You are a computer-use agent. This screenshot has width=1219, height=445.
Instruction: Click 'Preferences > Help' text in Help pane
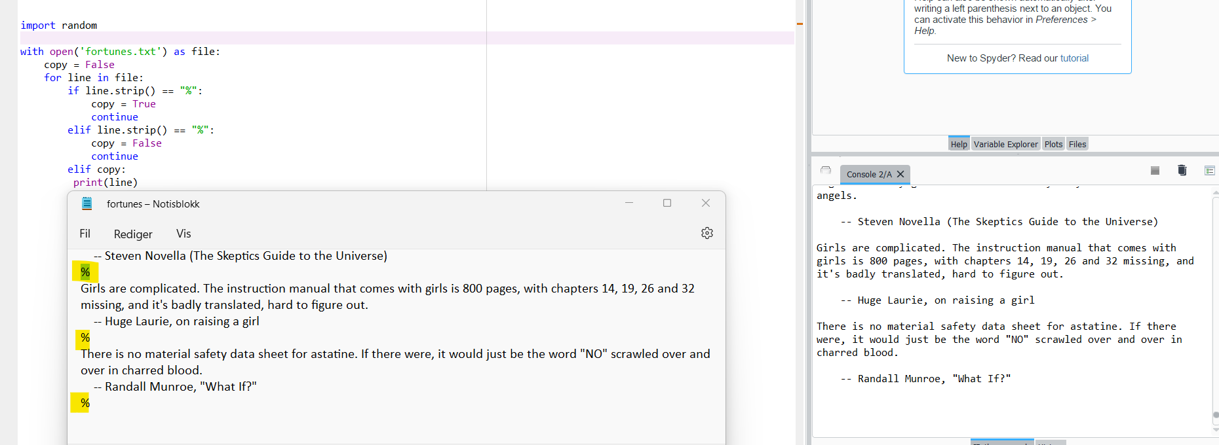(x=1066, y=20)
